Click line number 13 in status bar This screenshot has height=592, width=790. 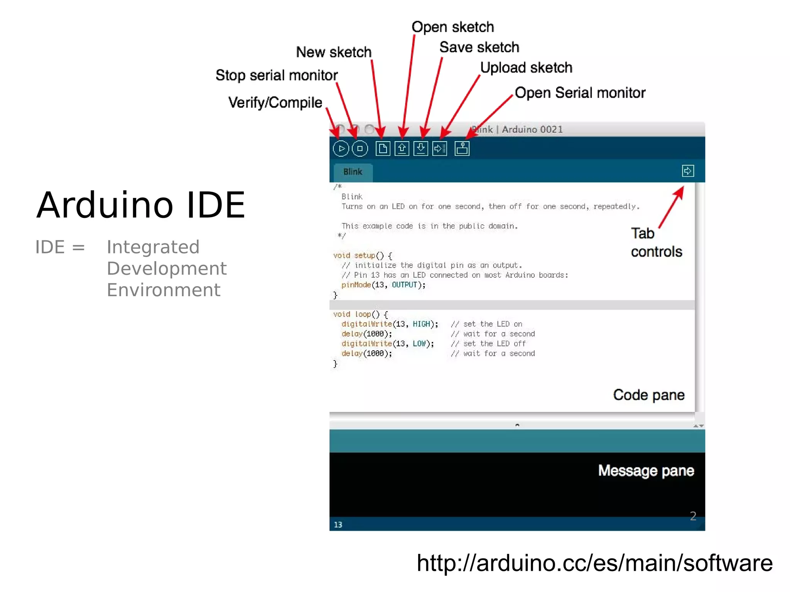[x=338, y=525]
